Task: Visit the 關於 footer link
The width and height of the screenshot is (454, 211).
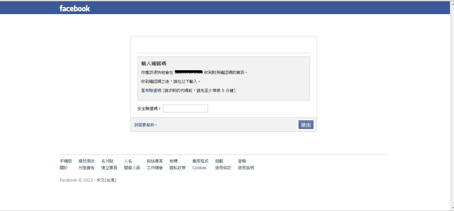Action: pos(64,168)
